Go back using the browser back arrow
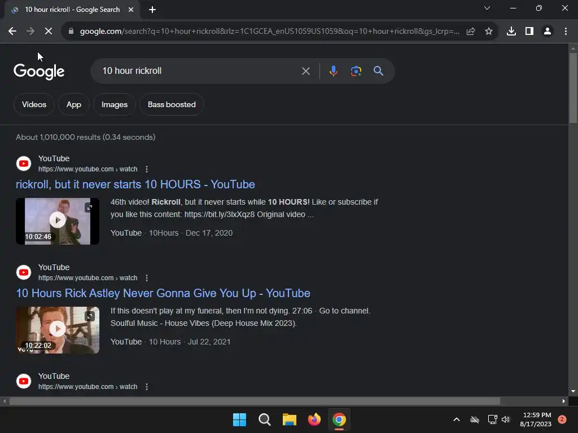 pos(12,32)
